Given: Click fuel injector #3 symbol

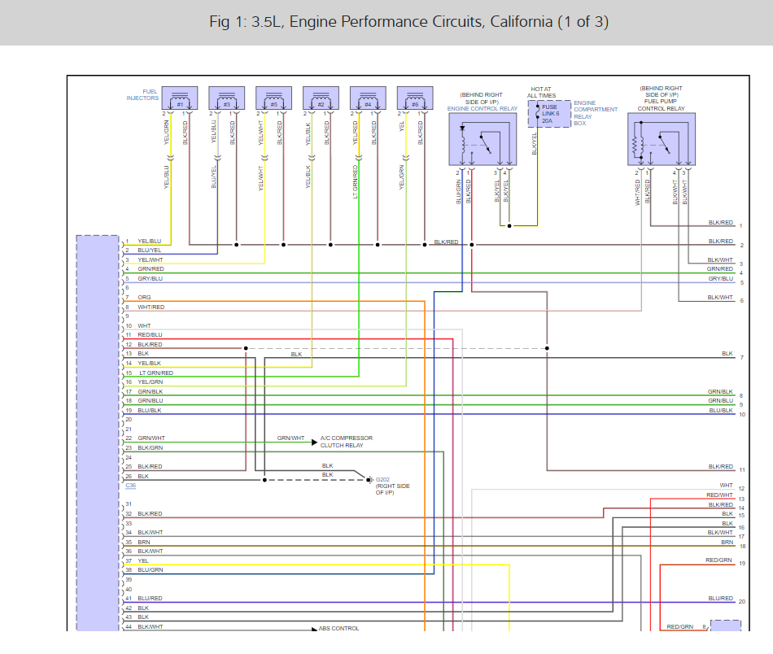Looking at the screenshot, I should [226, 99].
